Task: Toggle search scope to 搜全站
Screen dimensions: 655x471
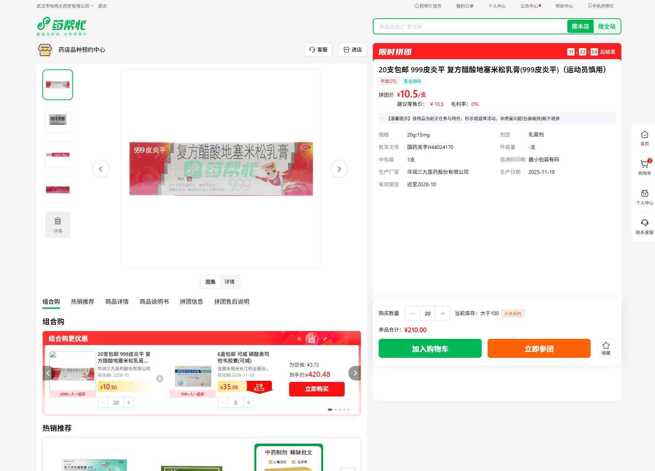Action: [606, 26]
